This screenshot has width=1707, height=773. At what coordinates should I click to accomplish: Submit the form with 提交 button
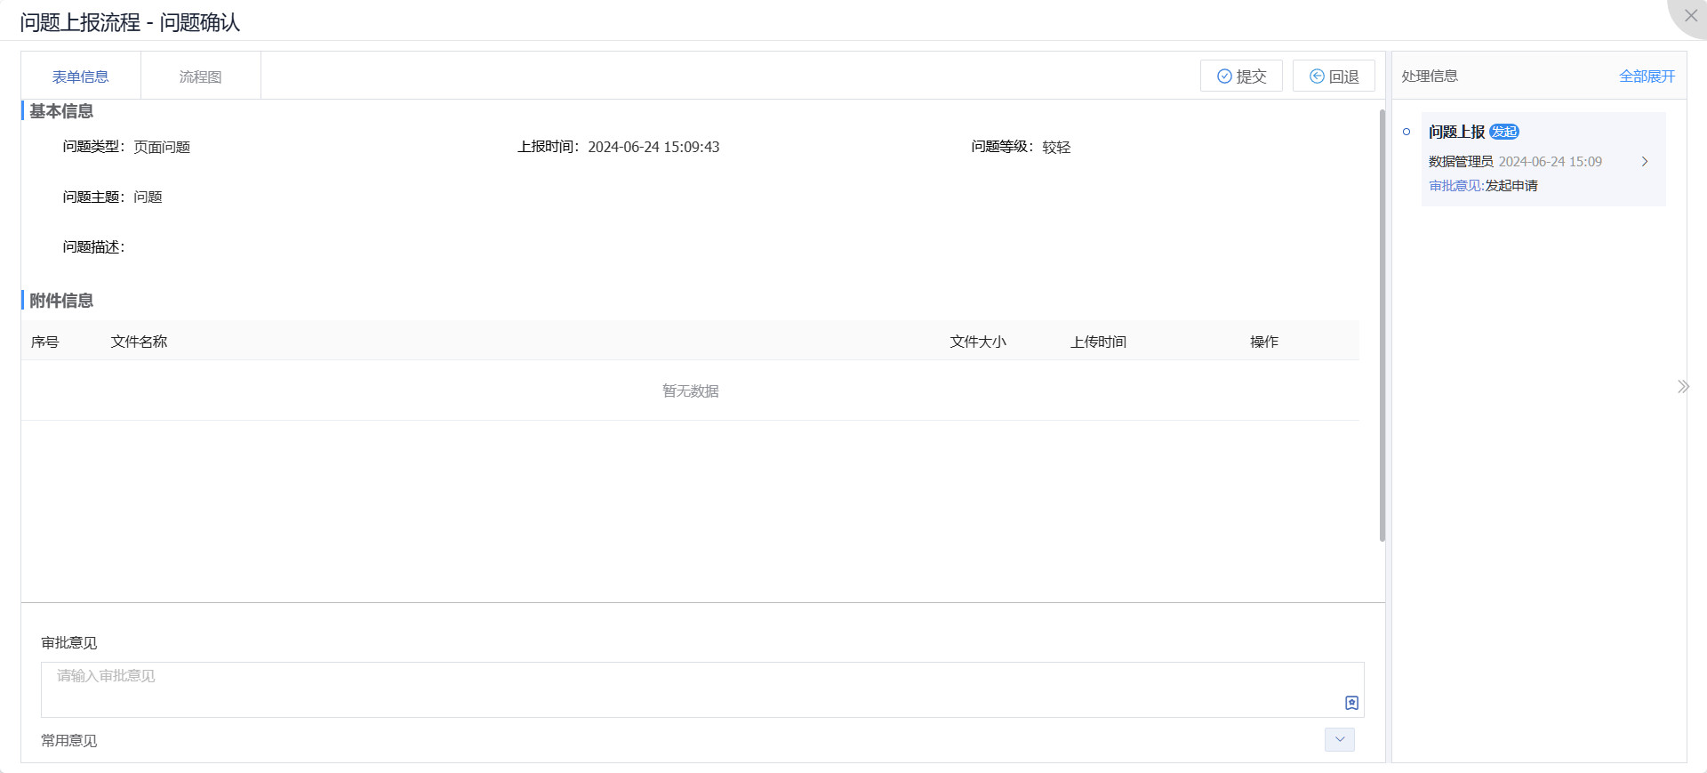[1241, 76]
